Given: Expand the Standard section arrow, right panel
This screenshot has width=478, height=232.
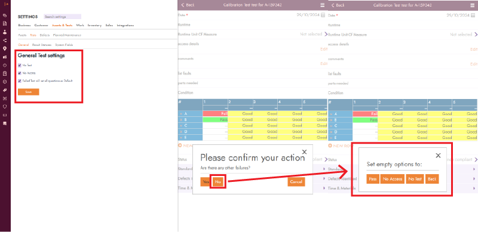Looking at the screenshot, I should pyautogui.click(x=474, y=169).
